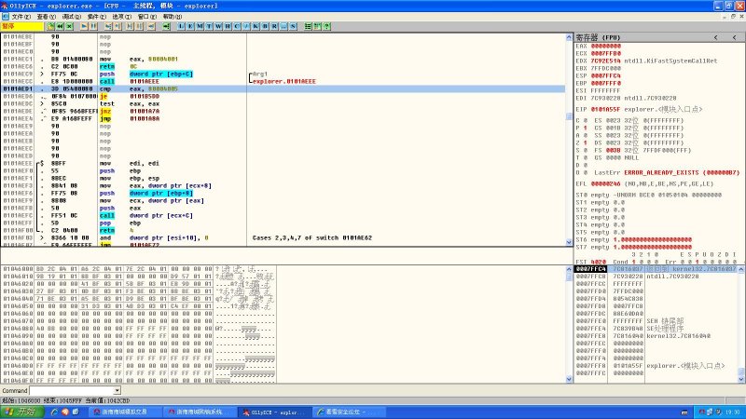Open the 调试(D) Debug menu
The width and height of the screenshot is (746, 419).
click(x=72, y=17)
